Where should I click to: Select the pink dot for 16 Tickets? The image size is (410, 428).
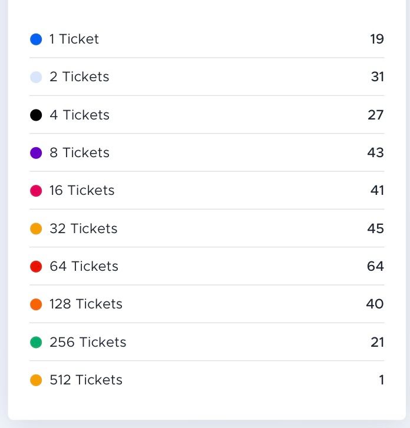click(x=36, y=191)
